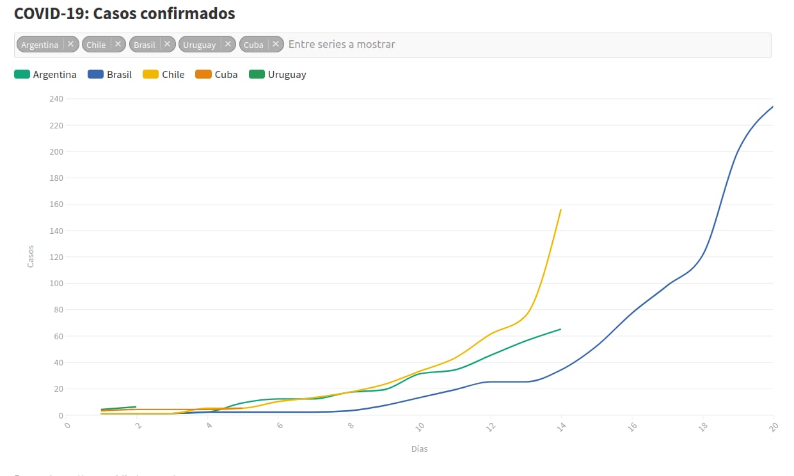Select the Argentina tag chip label

pos(40,45)
